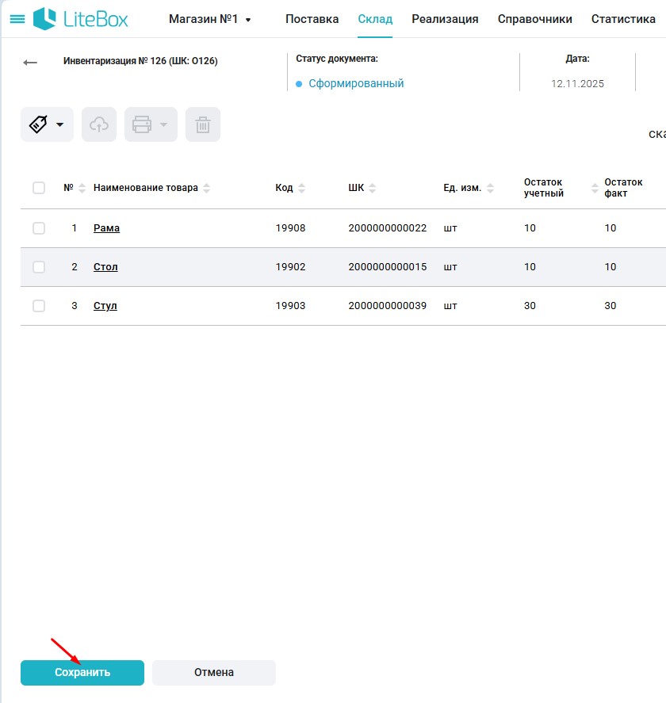666x703 pixels.
Task: Go back using the left arrow
Action: pos(30,63)
